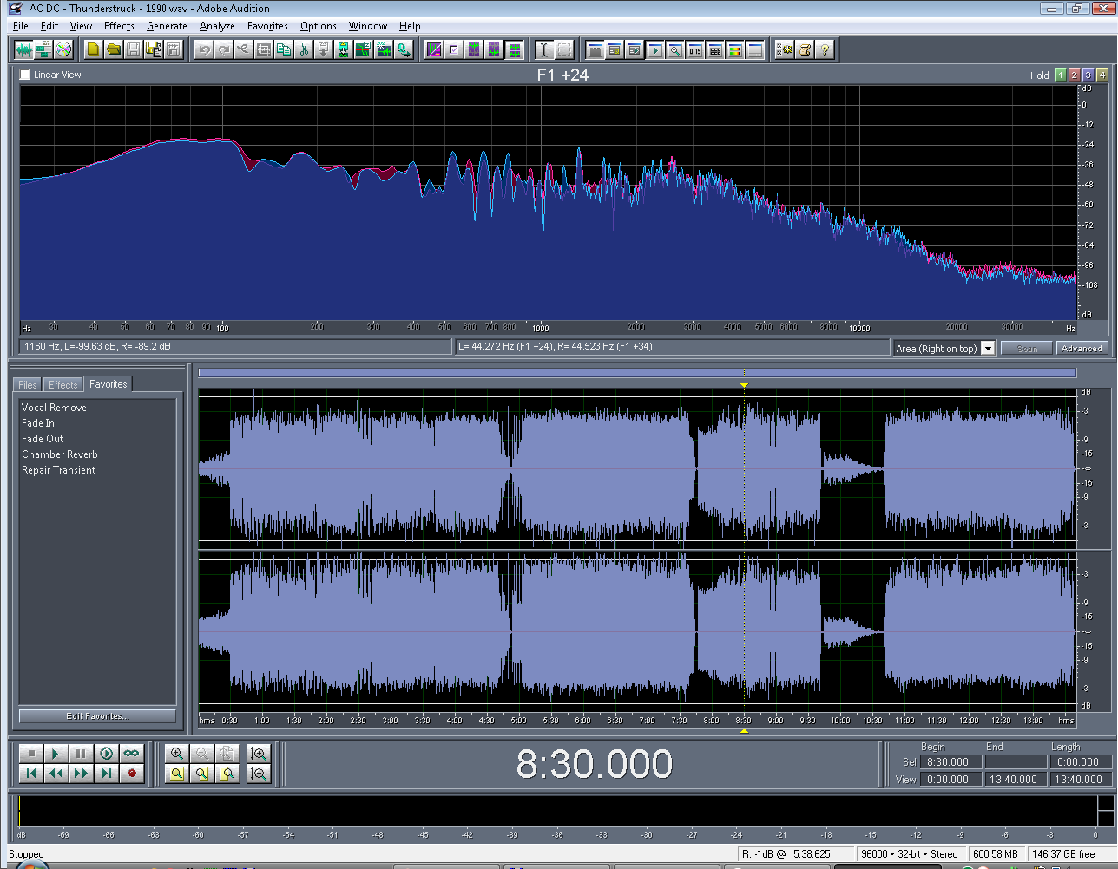1118x869 pixels.
Task: Go to end of file
Action: point(106,773)
